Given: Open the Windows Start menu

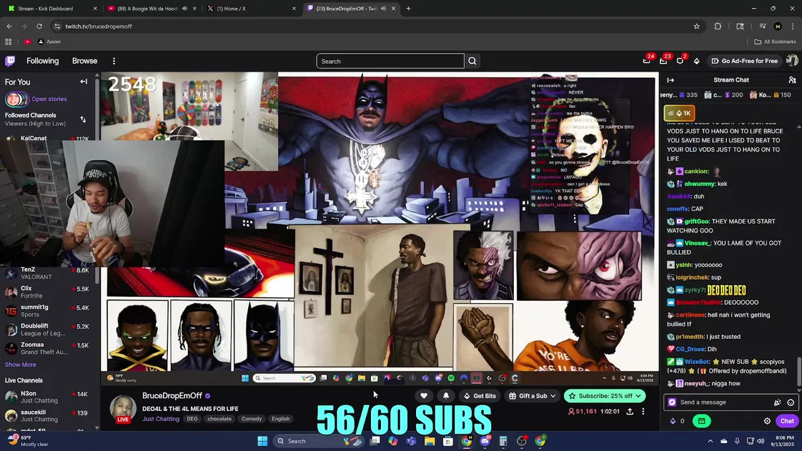Looking at the screenshot, I should [x=263, y=441].
